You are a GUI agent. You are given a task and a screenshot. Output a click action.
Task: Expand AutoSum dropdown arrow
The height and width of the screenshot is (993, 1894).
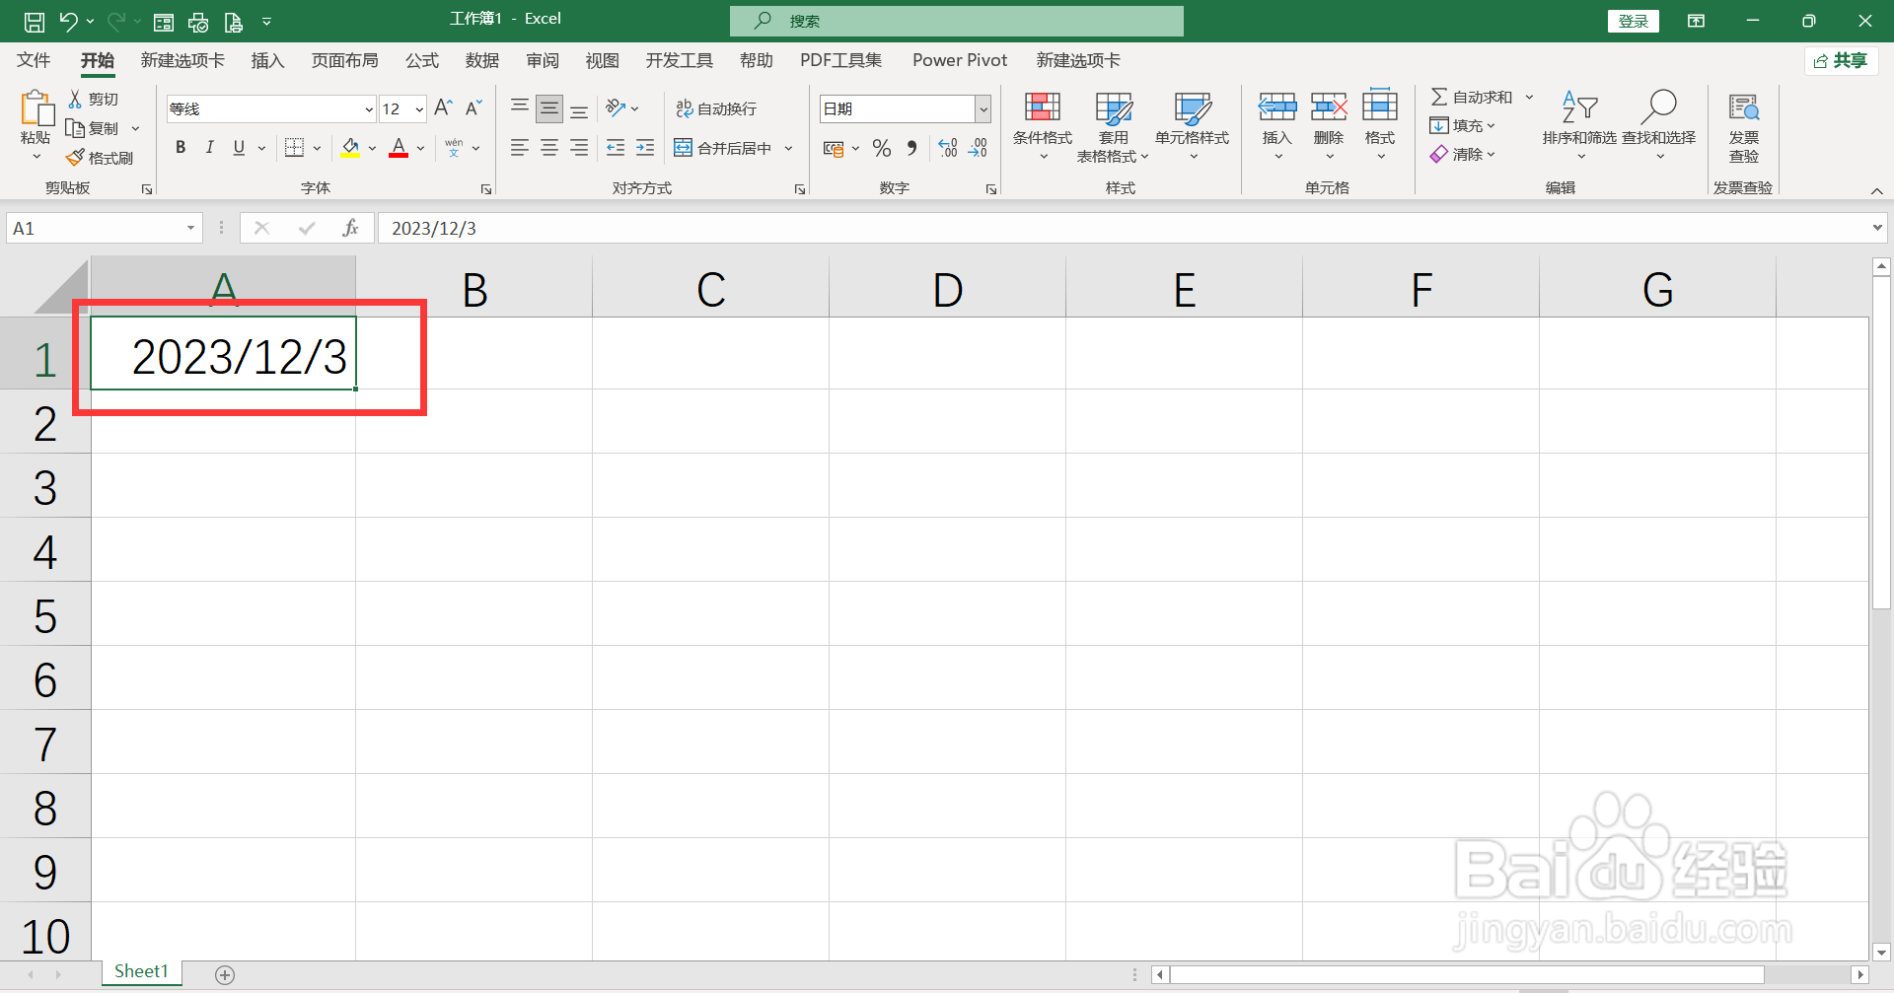tap(1530, 97)
